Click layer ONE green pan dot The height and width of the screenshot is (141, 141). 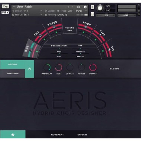(37, 52)
